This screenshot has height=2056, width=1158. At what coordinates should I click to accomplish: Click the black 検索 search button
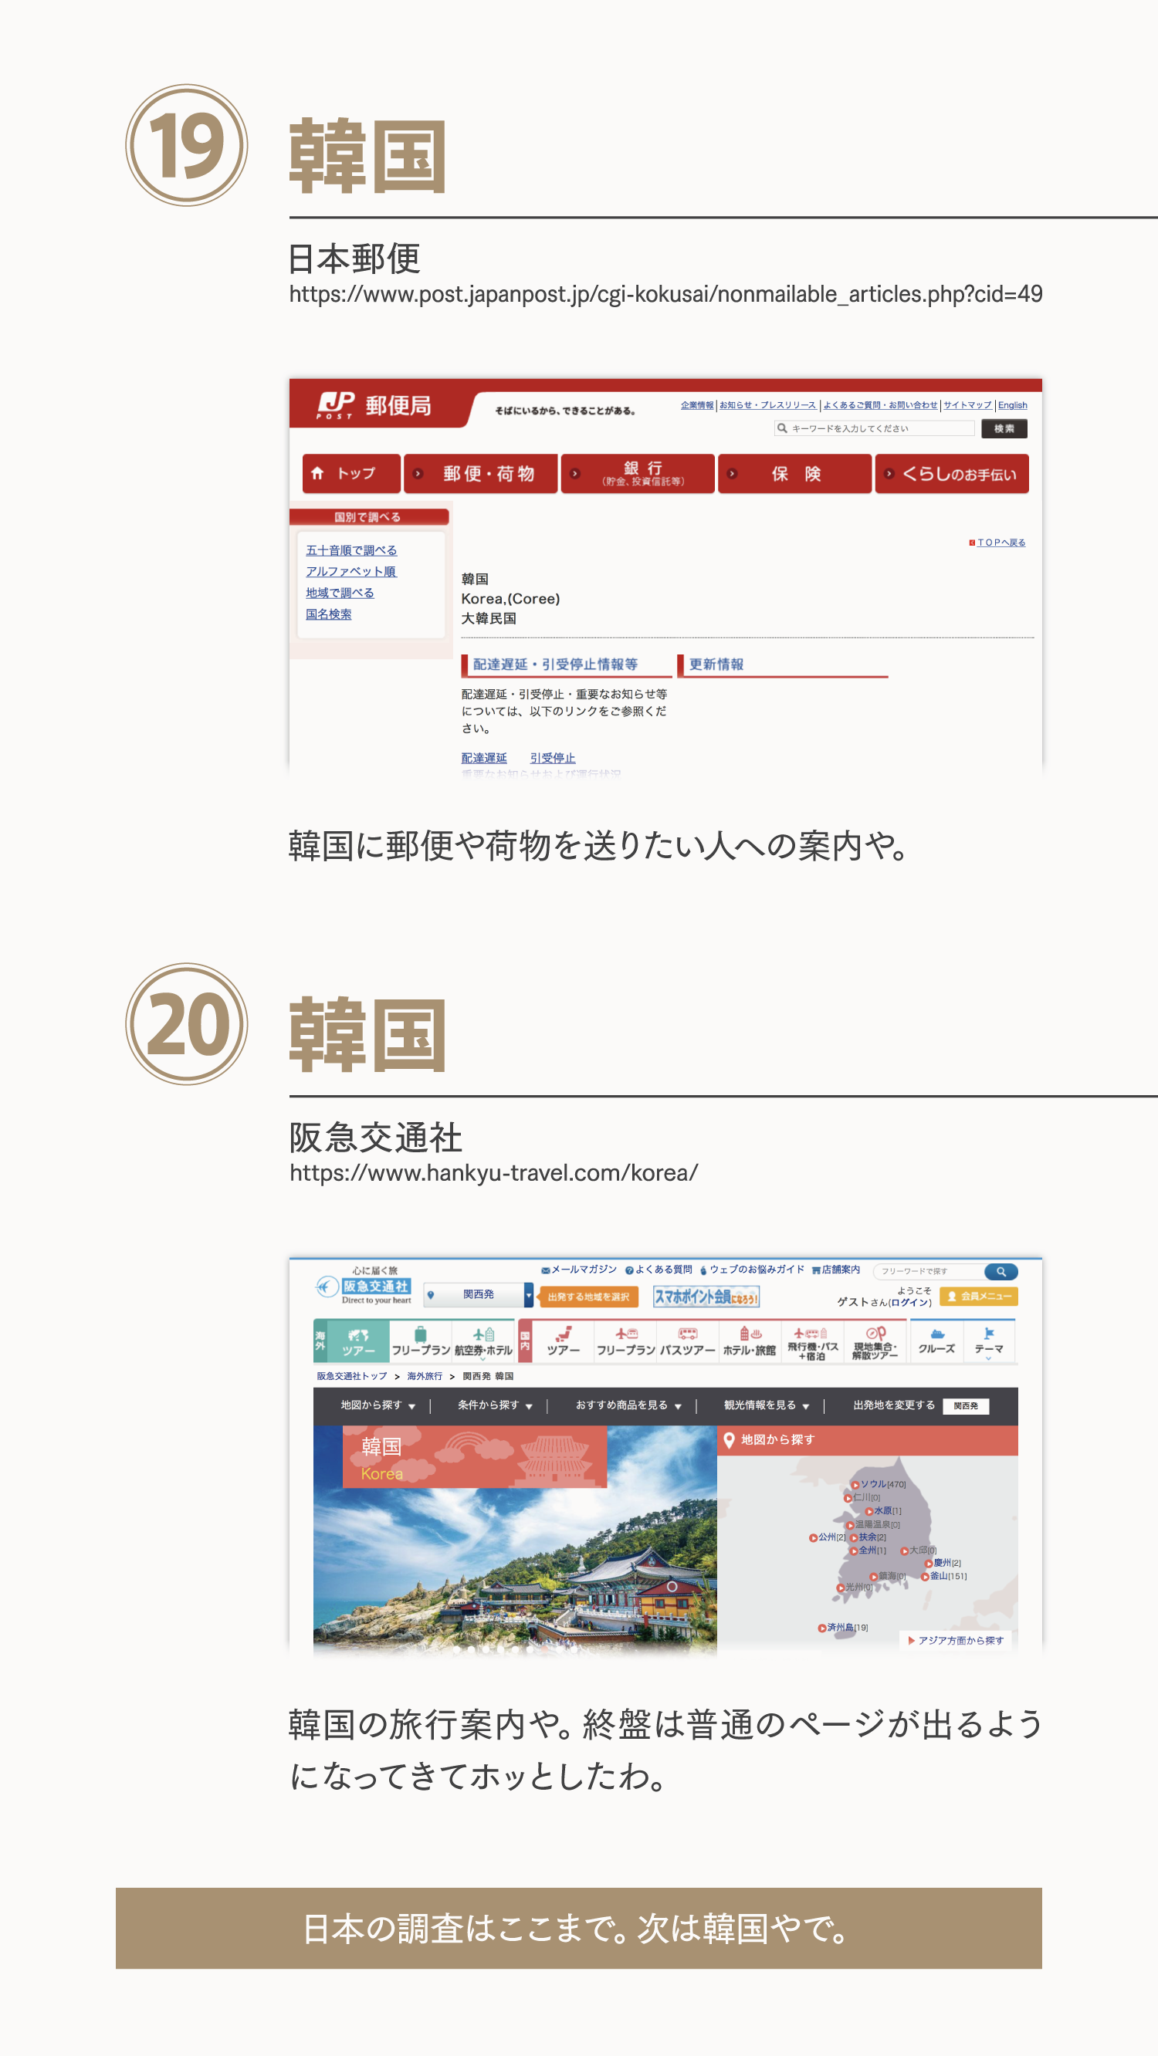pos(1004,428)
